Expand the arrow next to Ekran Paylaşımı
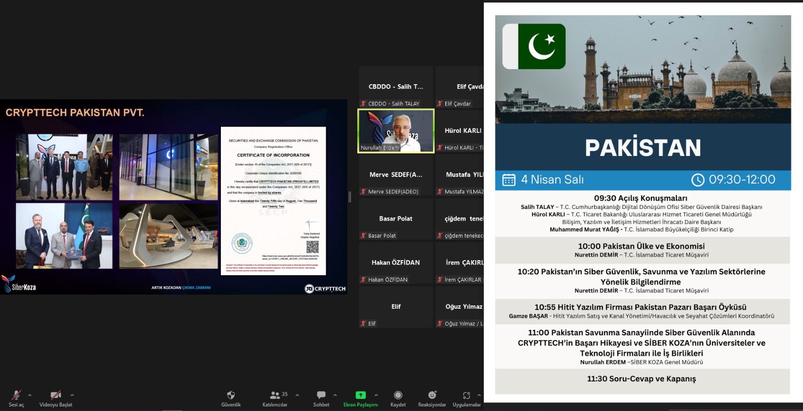803x411 pixels. click(x=376, y=395)
